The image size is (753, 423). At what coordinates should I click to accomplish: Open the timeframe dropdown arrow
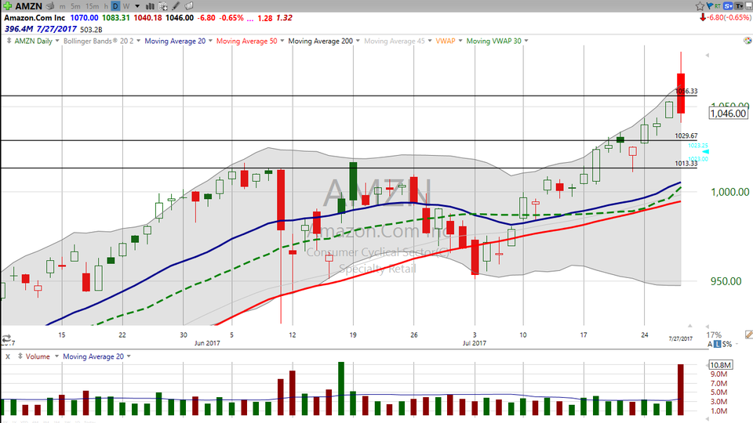coord(137,6)
